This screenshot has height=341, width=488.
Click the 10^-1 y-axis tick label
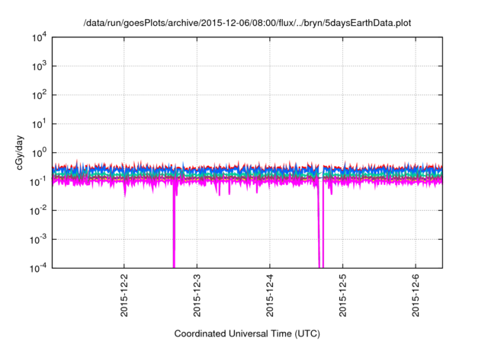click(39, 182)
